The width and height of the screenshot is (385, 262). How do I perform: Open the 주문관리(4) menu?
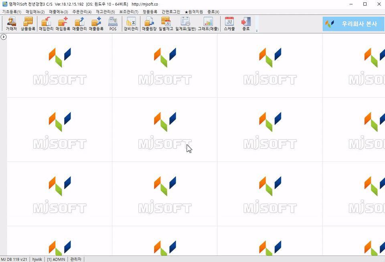tap(82, 12)
